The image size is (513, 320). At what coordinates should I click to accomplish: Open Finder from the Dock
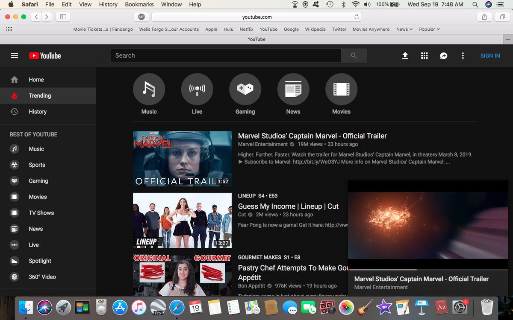pyautogui.click(x=26, y=307)
